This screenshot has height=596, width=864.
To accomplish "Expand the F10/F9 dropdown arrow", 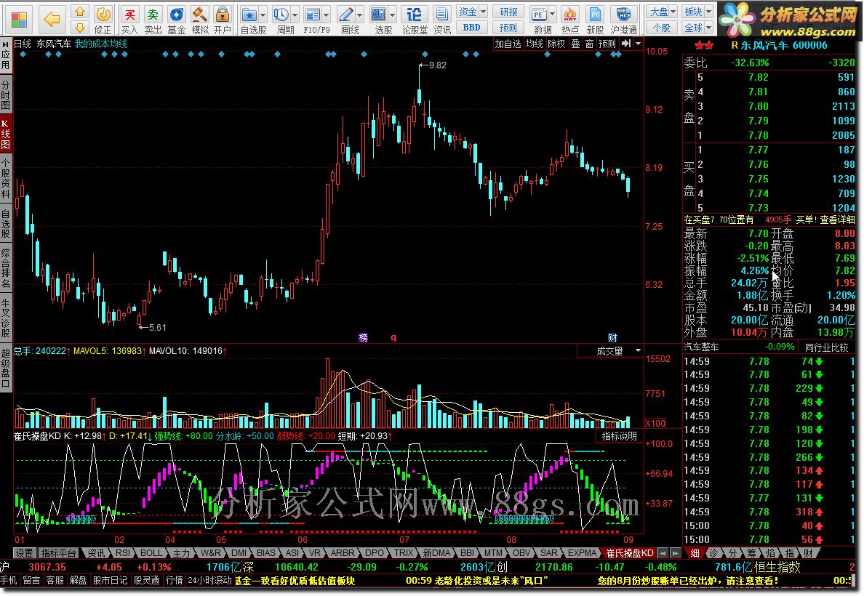I will (x=327, y=15).
